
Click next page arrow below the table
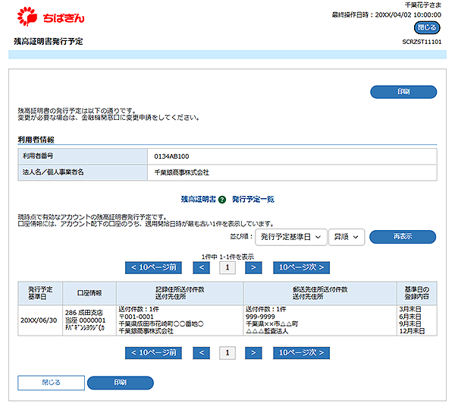[x=252, y=353]
